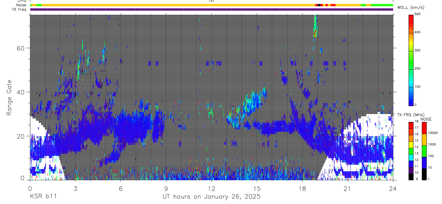
Task: Click the 'NOISE' legend title
Action: pyautogui.click(x=426, y=119)
